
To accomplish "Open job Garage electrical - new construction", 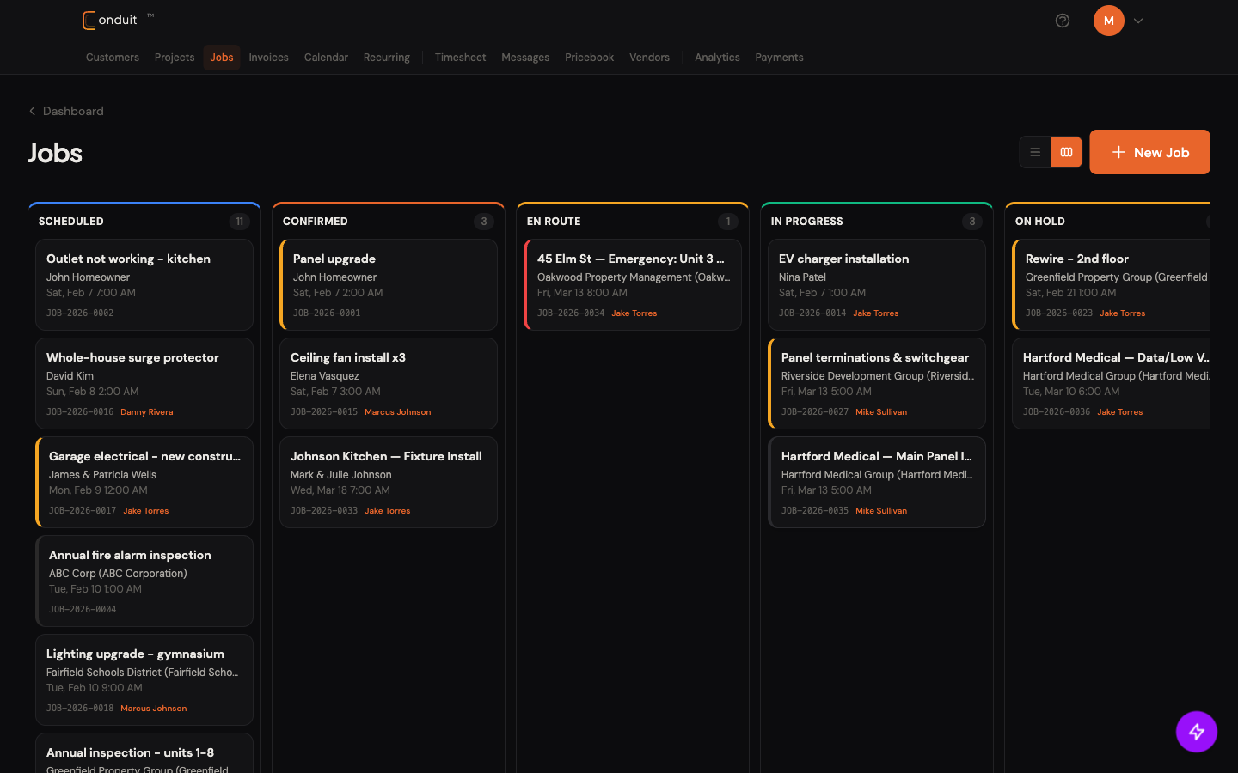I will tap(144, 482).
